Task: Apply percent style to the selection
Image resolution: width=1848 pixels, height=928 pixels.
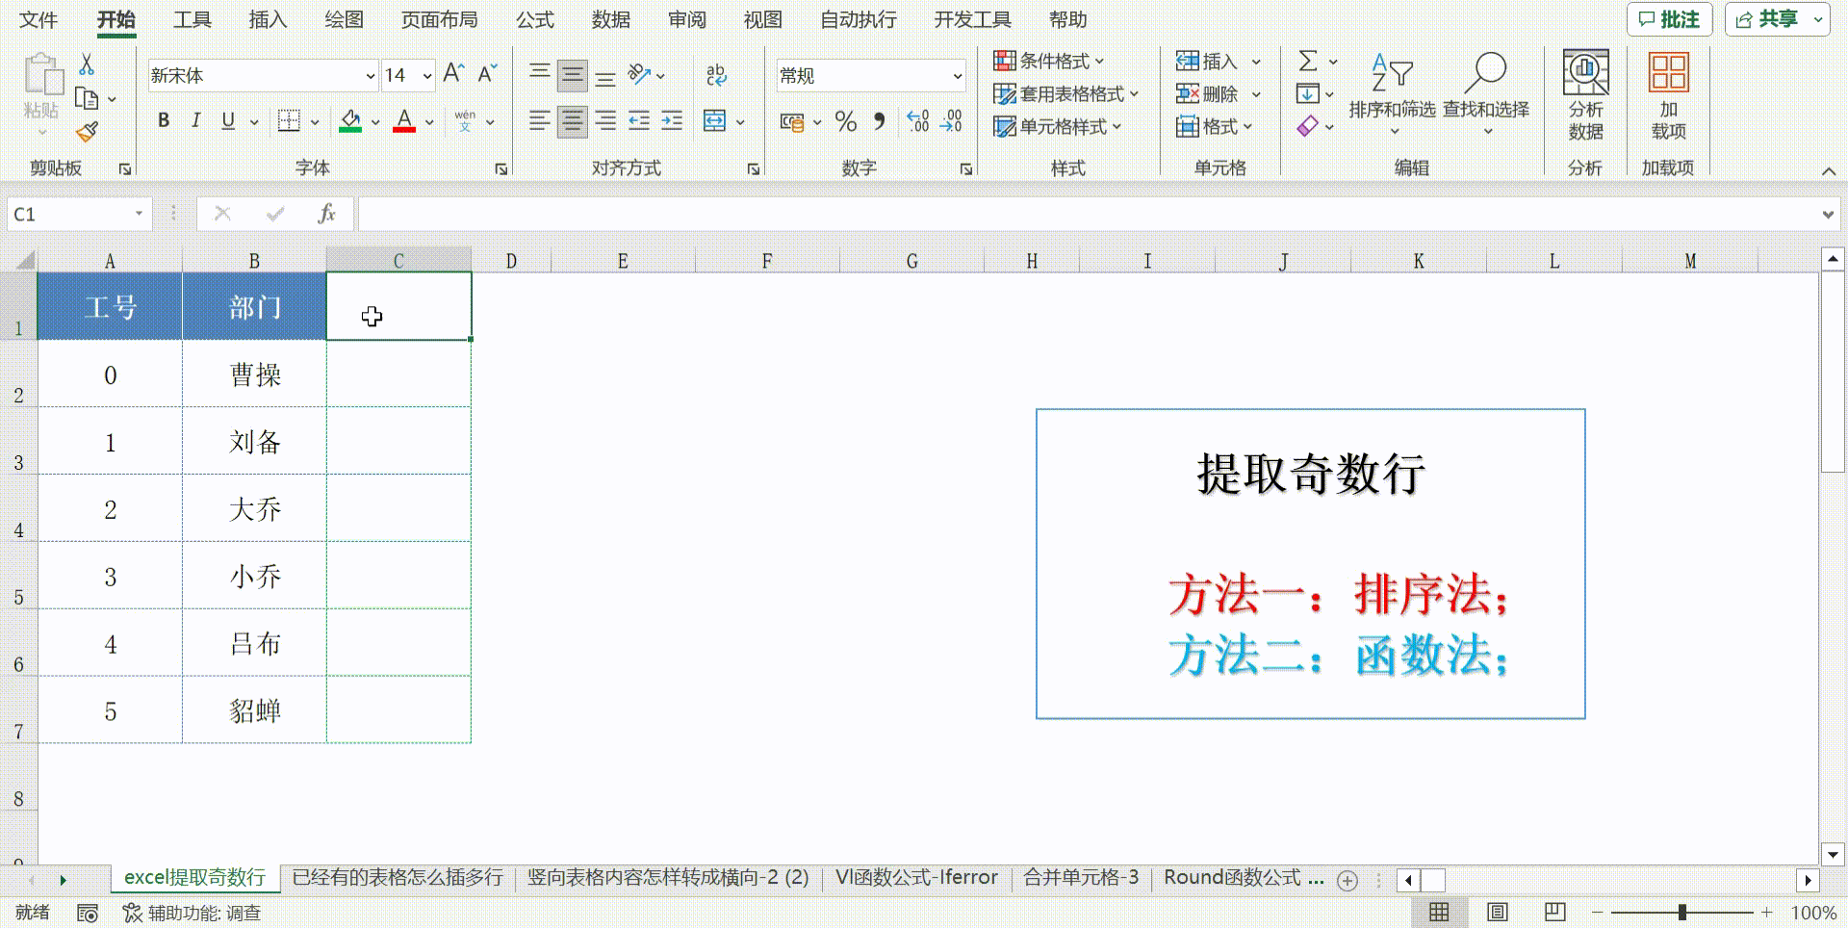Action: 846,122
